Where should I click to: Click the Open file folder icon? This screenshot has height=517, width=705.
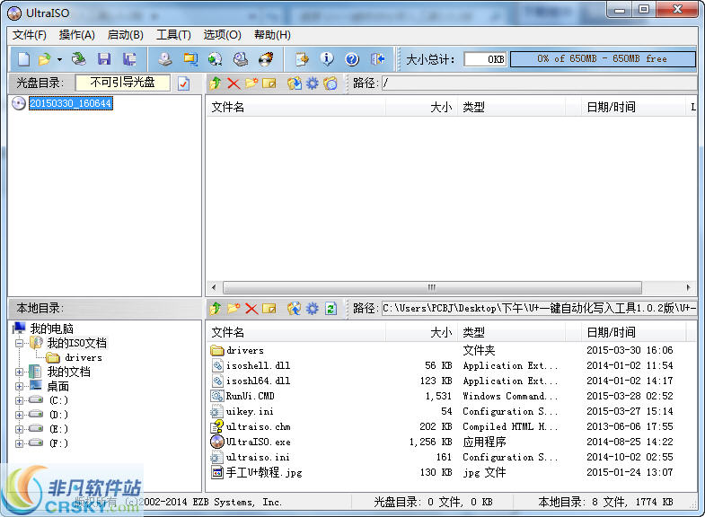(x=45, y=59)
